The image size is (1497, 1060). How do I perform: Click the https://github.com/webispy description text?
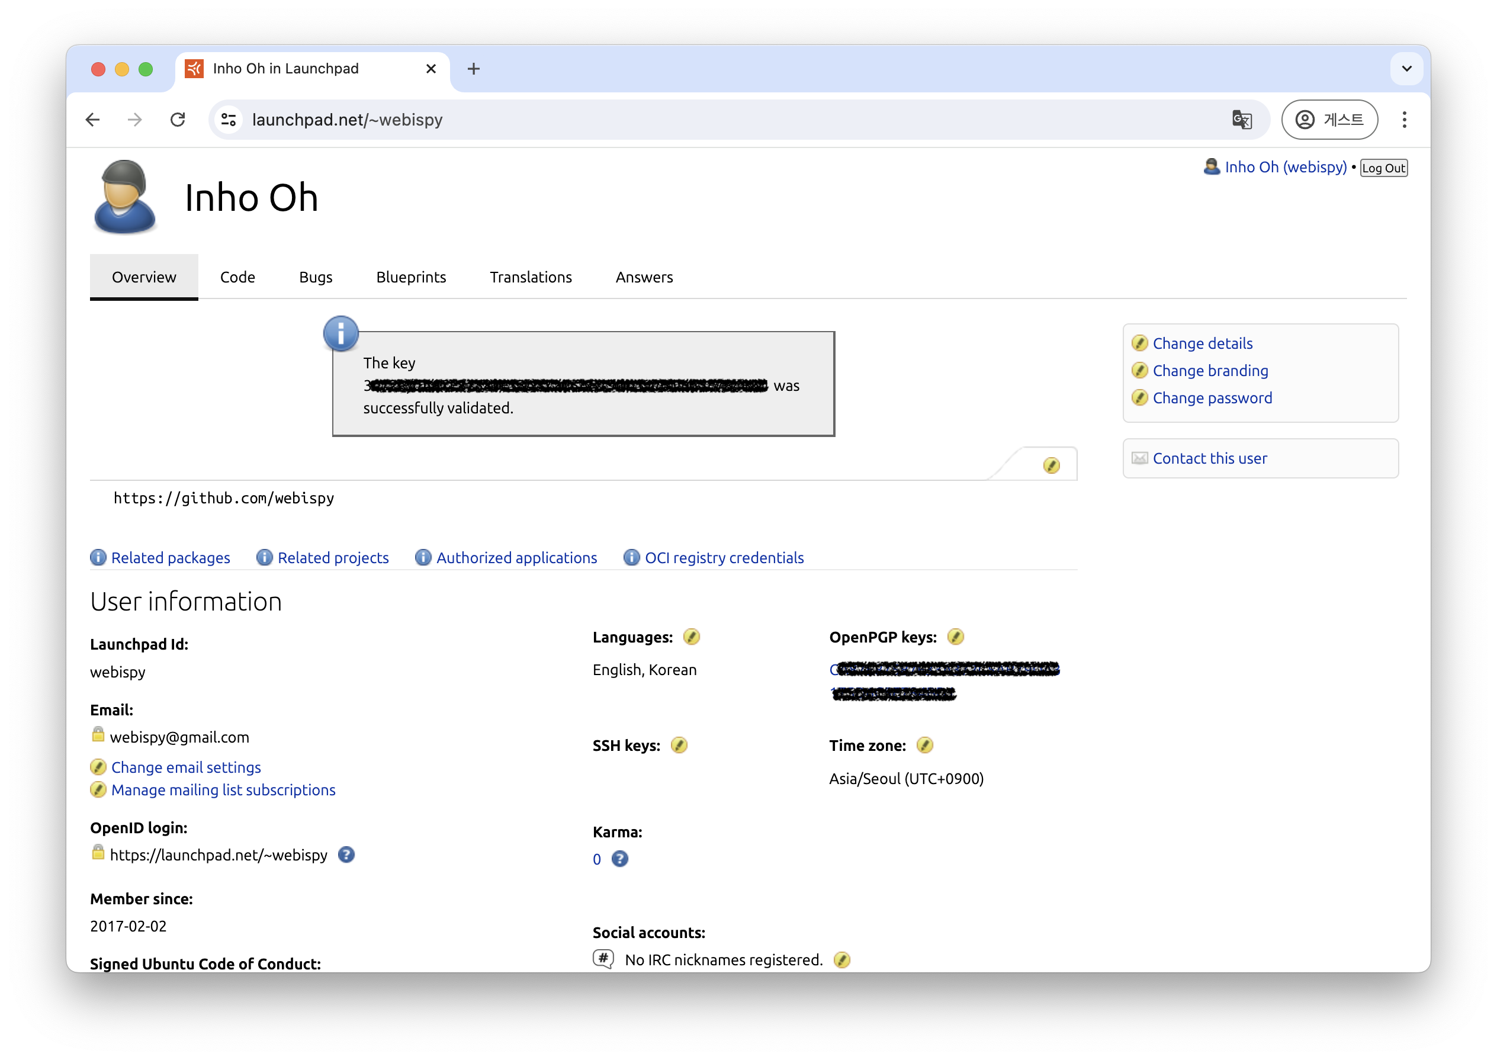tap(224, 499)
